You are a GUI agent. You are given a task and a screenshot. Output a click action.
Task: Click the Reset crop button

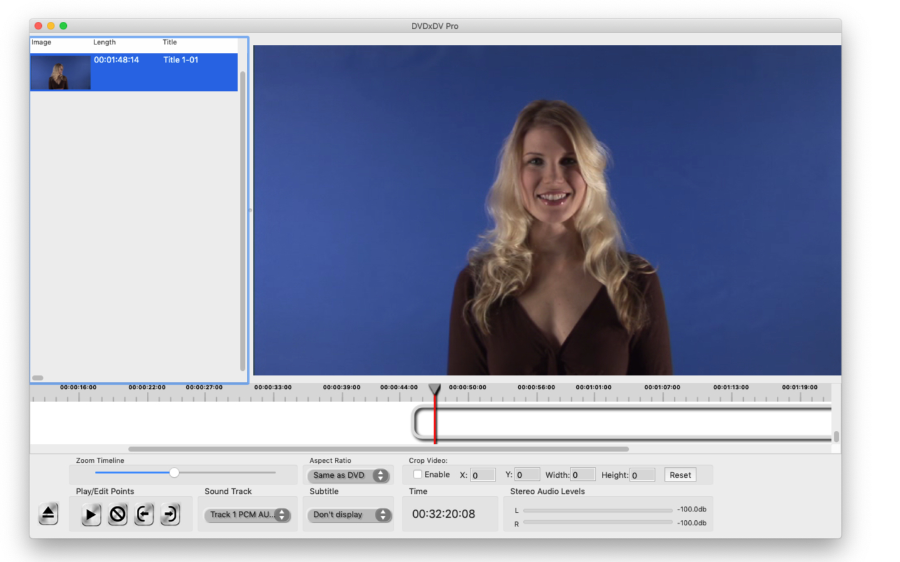[x=680, y=475]
